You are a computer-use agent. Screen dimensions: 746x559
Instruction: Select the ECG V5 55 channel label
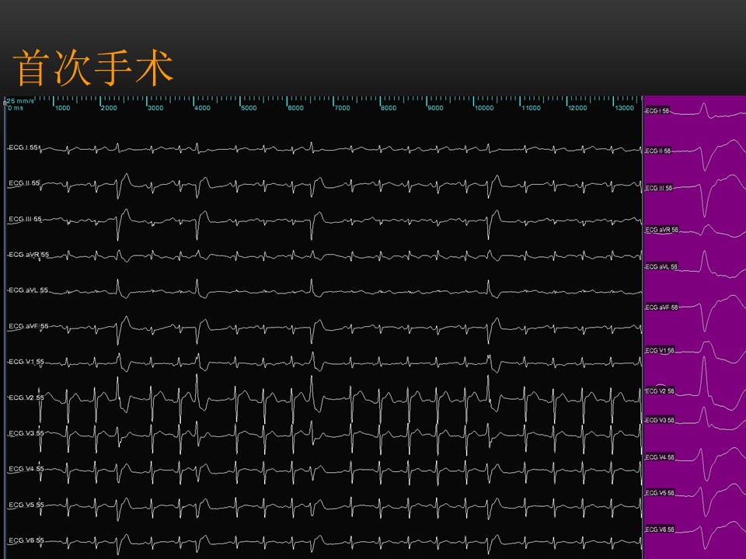coord(26,505)
